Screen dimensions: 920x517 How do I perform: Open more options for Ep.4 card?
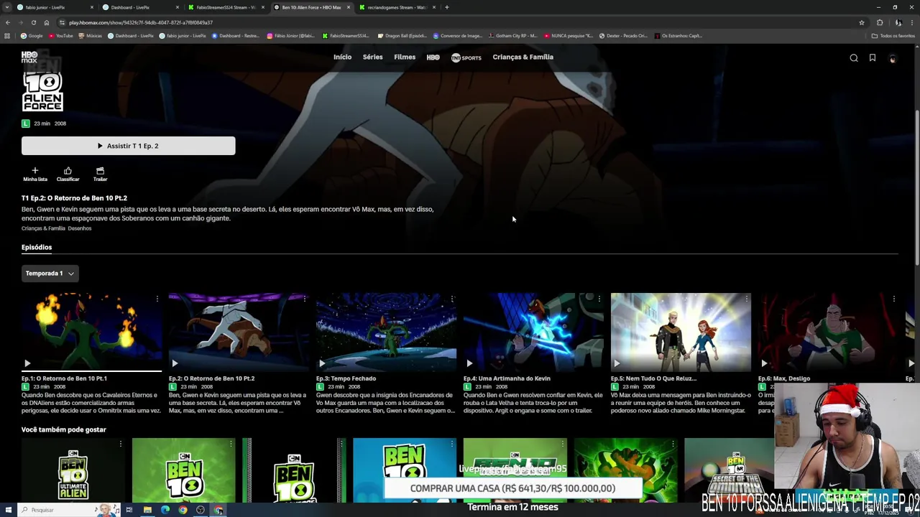[x=599, y=299]
